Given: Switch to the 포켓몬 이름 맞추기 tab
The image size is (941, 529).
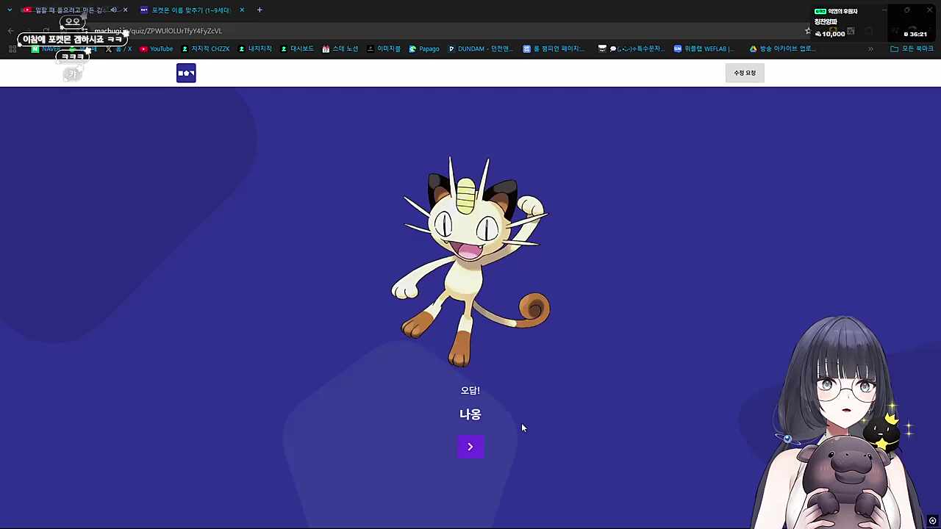Looking at the screenshot, I should [191, 10].
